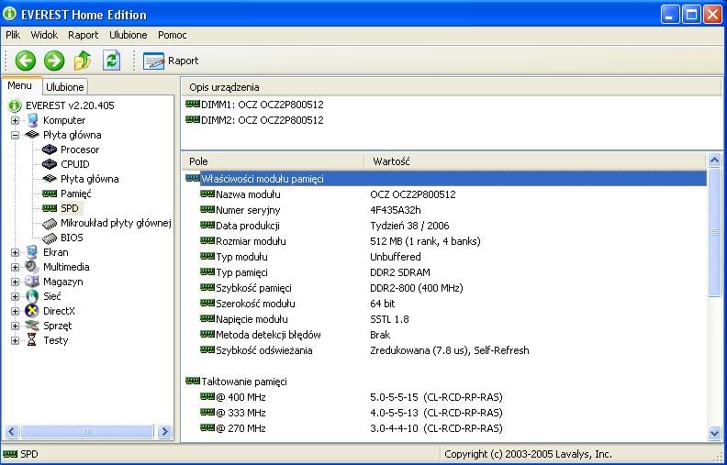This screenshot has height=465, width=727.
Task: Expand the Sprzęt tree node
Action: 15,327
